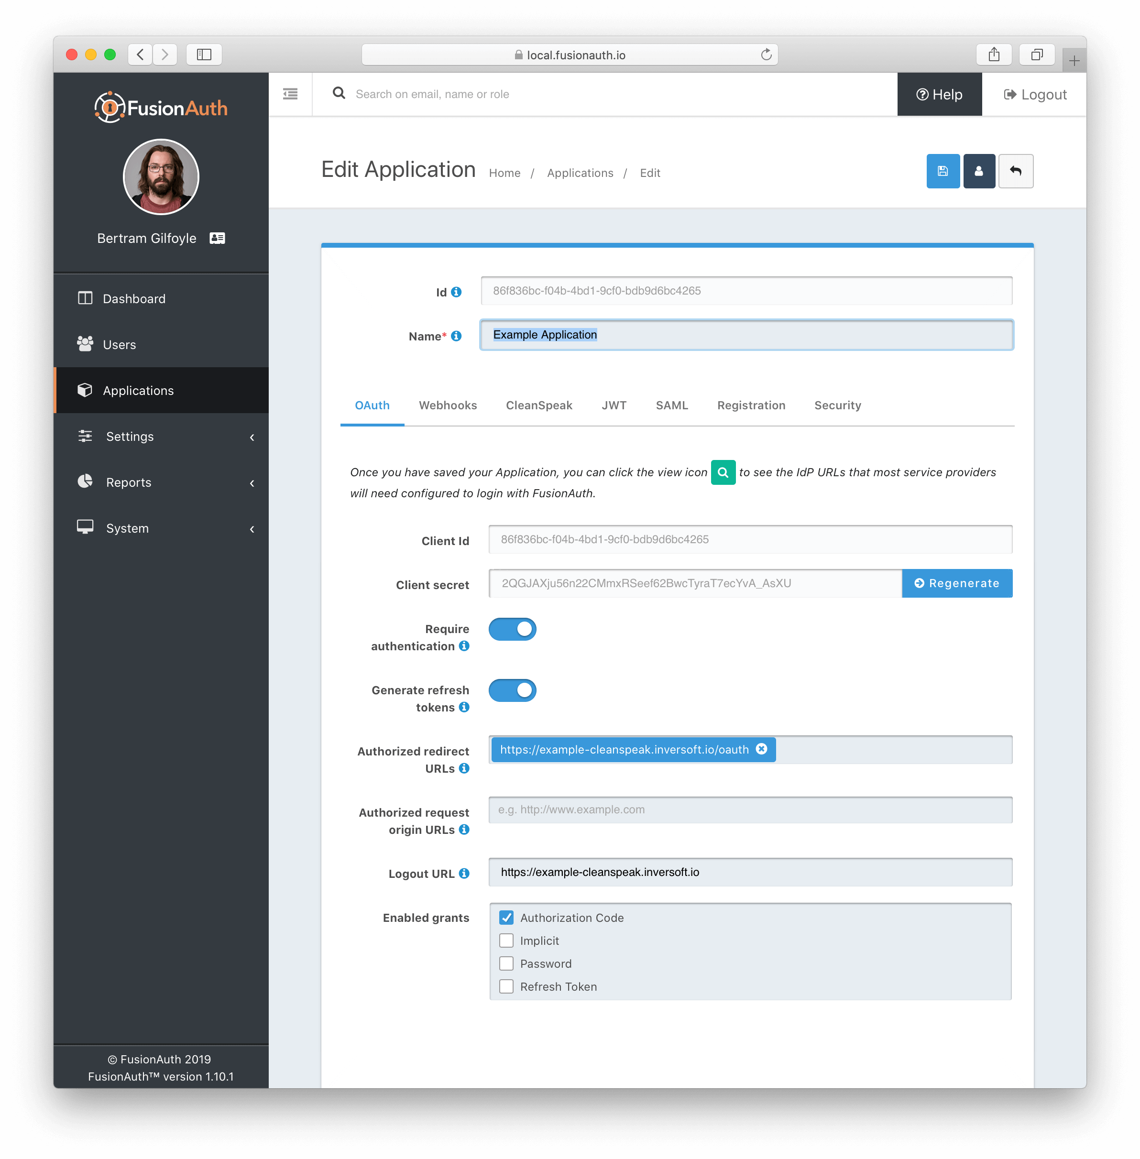Expand the System menu chevron
The image size is (1140, 1159).
(252, 529)
